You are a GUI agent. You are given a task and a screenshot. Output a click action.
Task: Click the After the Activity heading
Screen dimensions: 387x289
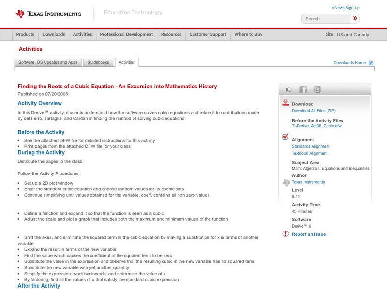pos(39,286)
